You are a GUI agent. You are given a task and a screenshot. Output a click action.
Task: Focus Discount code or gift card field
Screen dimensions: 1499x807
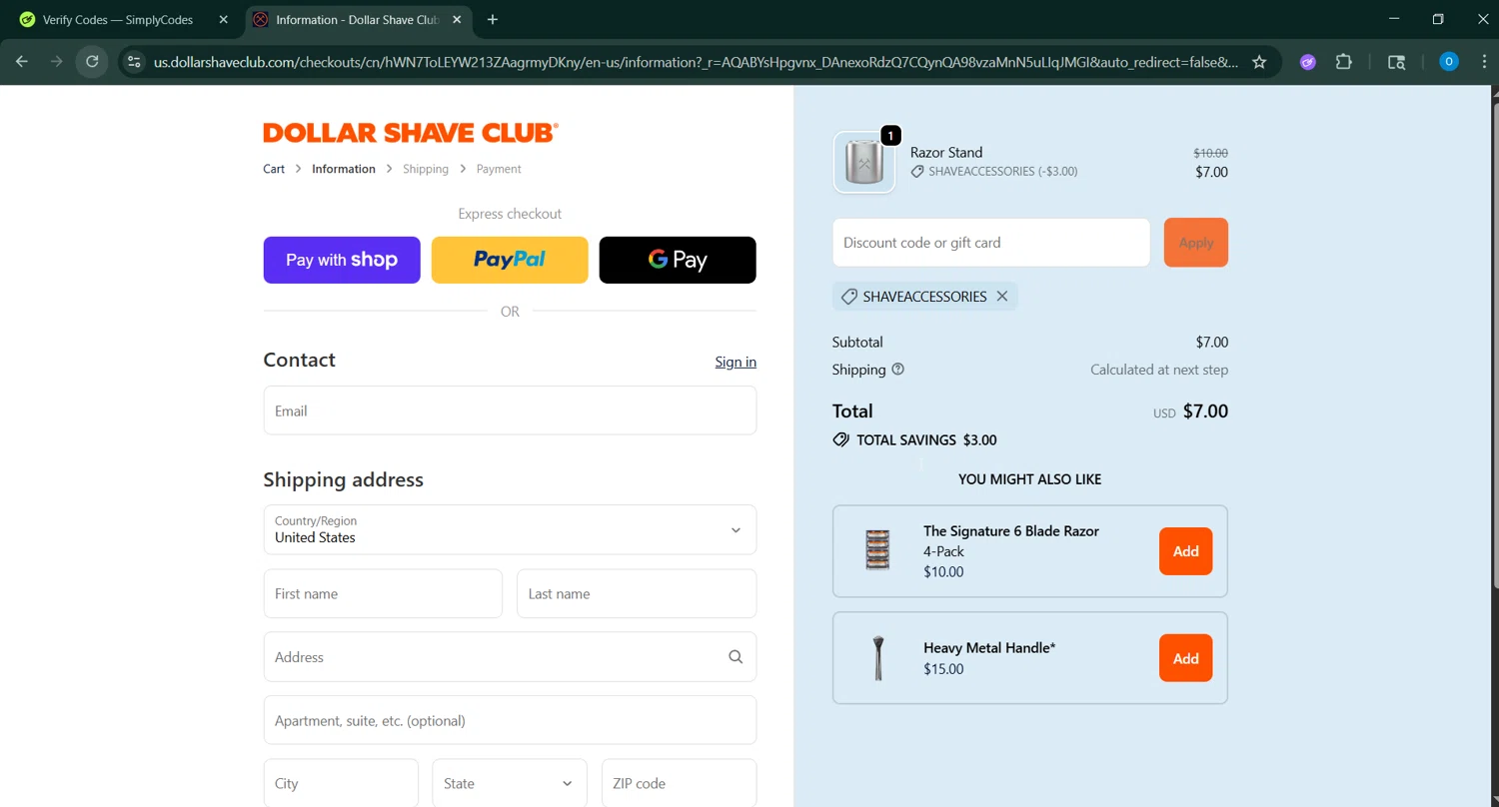point(991,243)
